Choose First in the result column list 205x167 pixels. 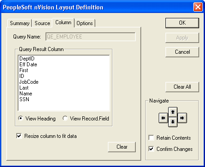click(64, 70)
